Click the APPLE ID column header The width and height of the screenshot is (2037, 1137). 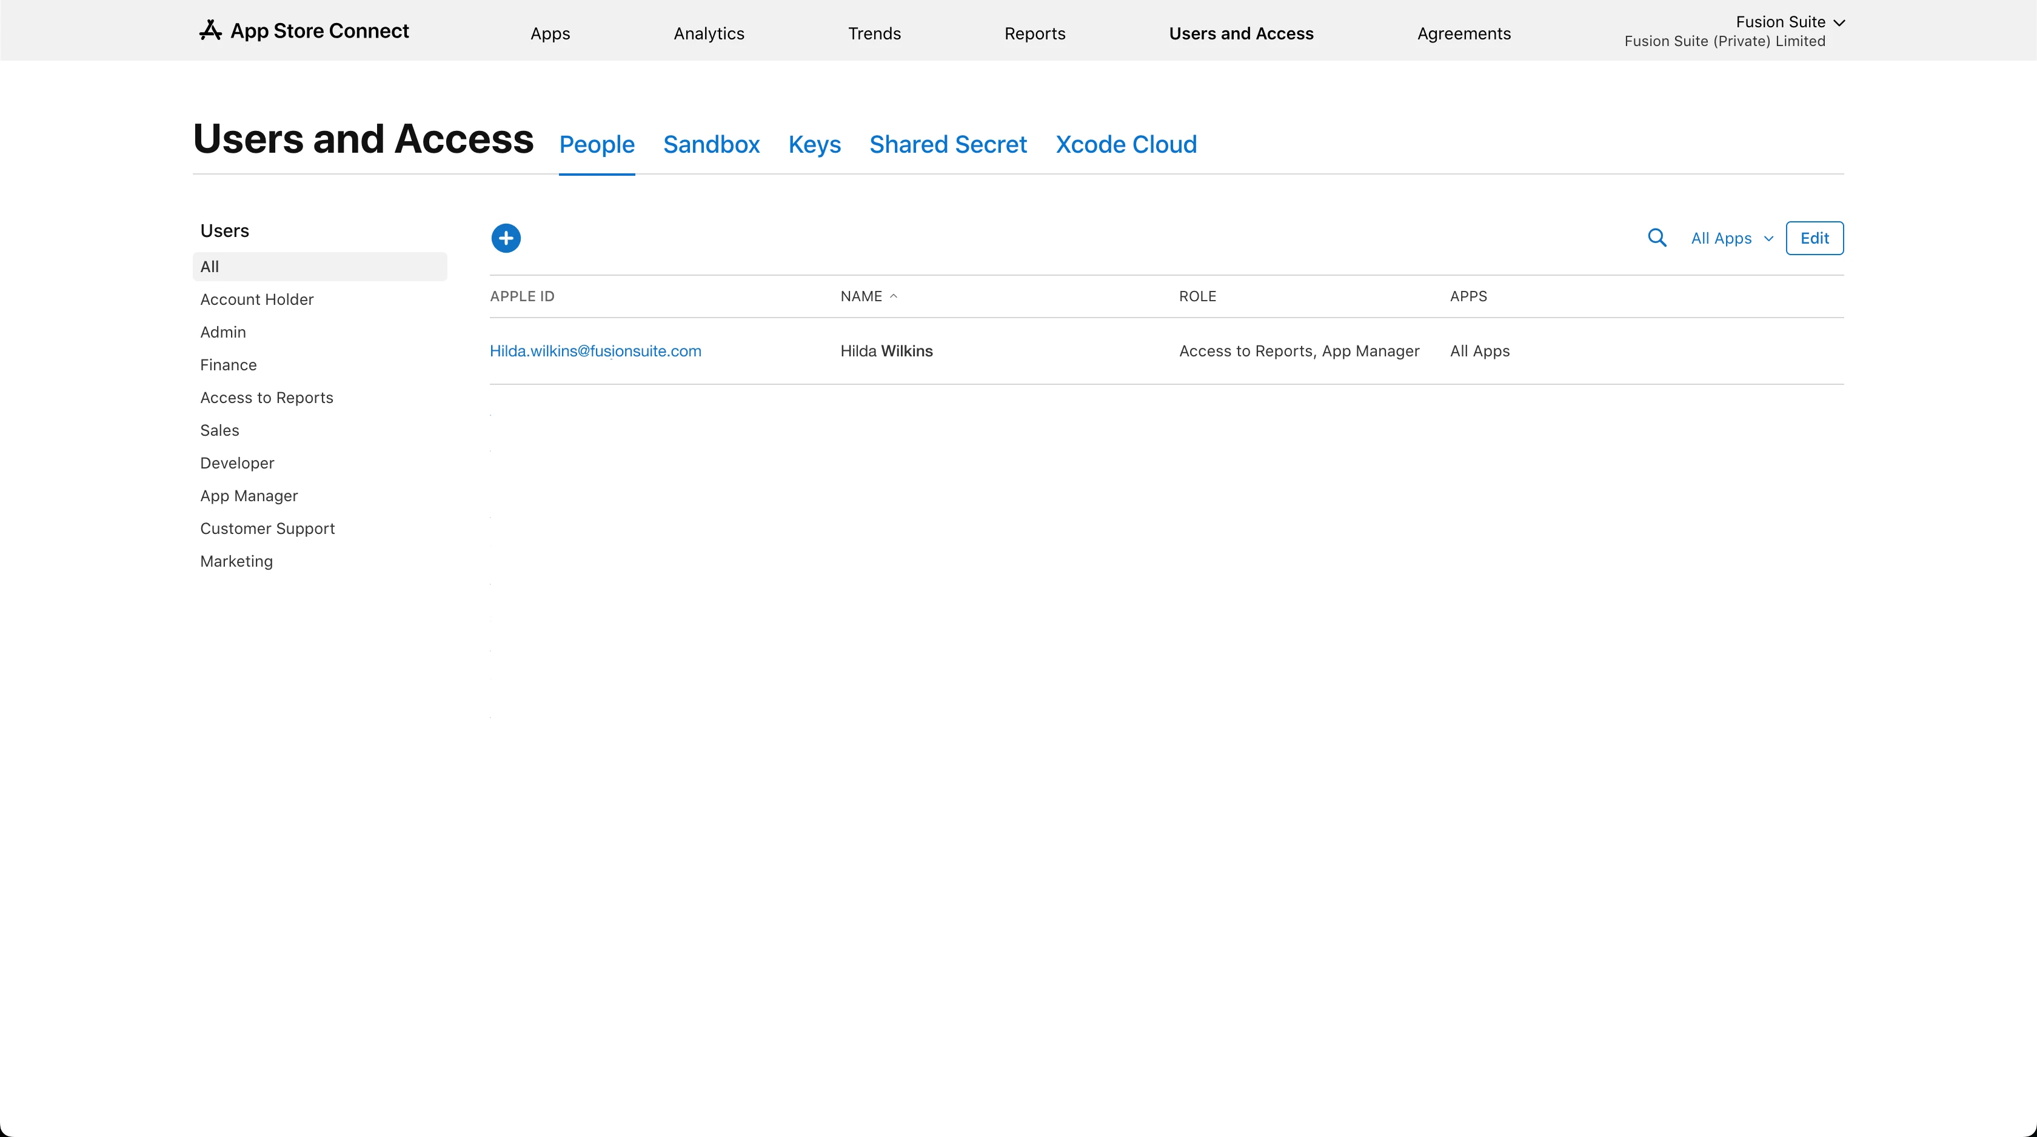pos(522,296)
